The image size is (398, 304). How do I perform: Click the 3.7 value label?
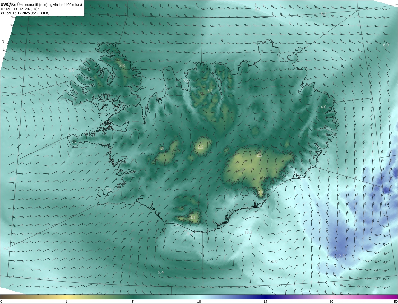(210, 91)
